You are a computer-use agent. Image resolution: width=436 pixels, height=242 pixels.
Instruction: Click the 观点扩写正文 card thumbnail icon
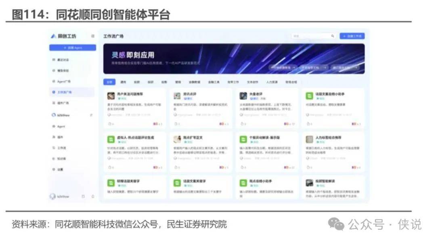(x=177, y=139)
